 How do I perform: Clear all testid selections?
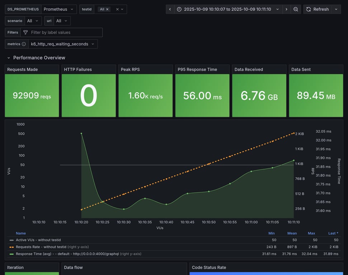pyautogui.click(x=117, y=9)
